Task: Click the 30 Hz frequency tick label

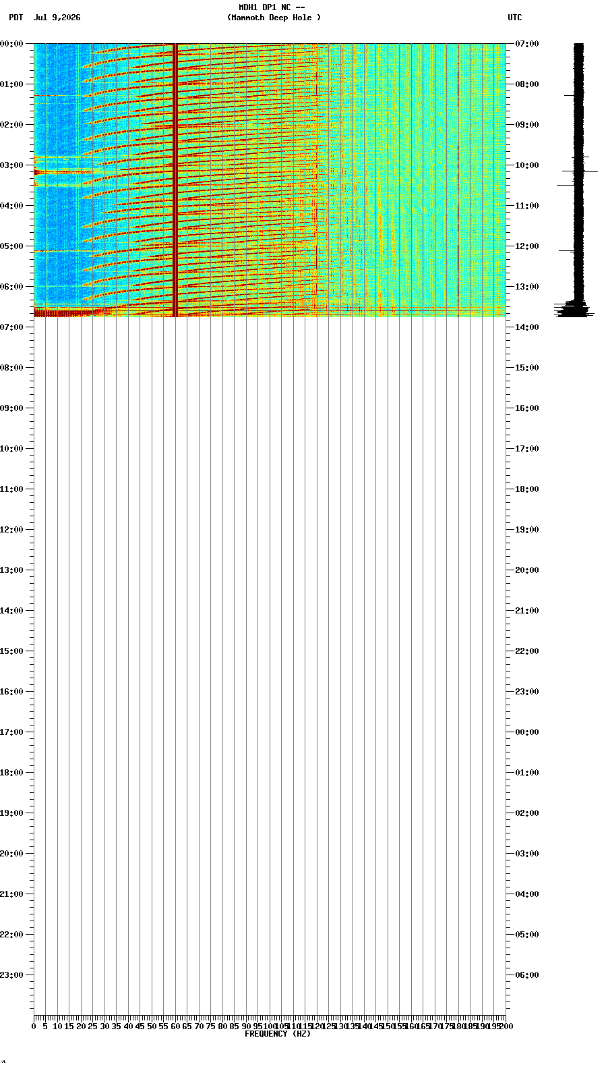Action: click(104, 1026)
